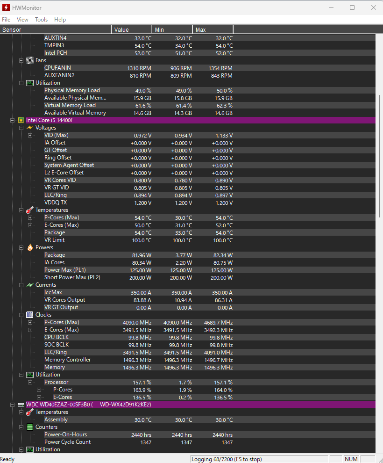Click the Clocks waveform icon
383x463 pixels.
(30, 315)
